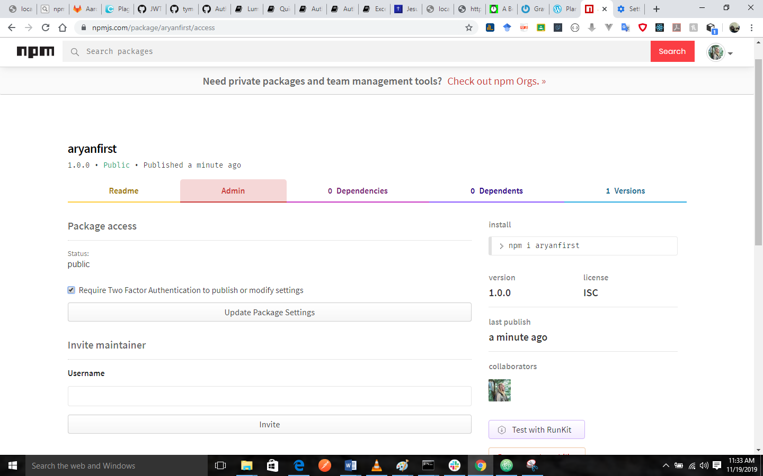
Task: Follow the Check out npm Orgs link
Action: click(x=496, y=81)
